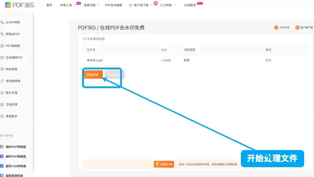Click the orange 手机转换 icon
Image resolution: width=314 pixels, height=177 pixels.
click(x=276, y=27)
